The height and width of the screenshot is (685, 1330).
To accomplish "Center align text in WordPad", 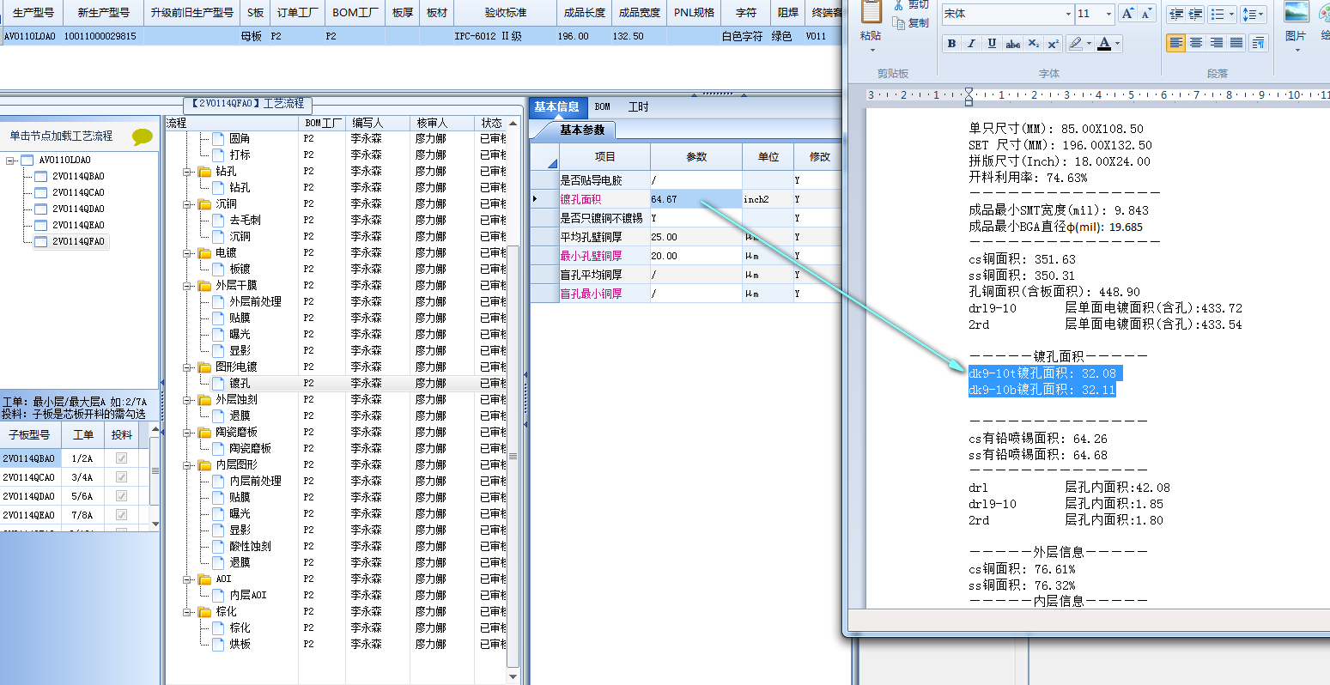I will pos(1195,43).
